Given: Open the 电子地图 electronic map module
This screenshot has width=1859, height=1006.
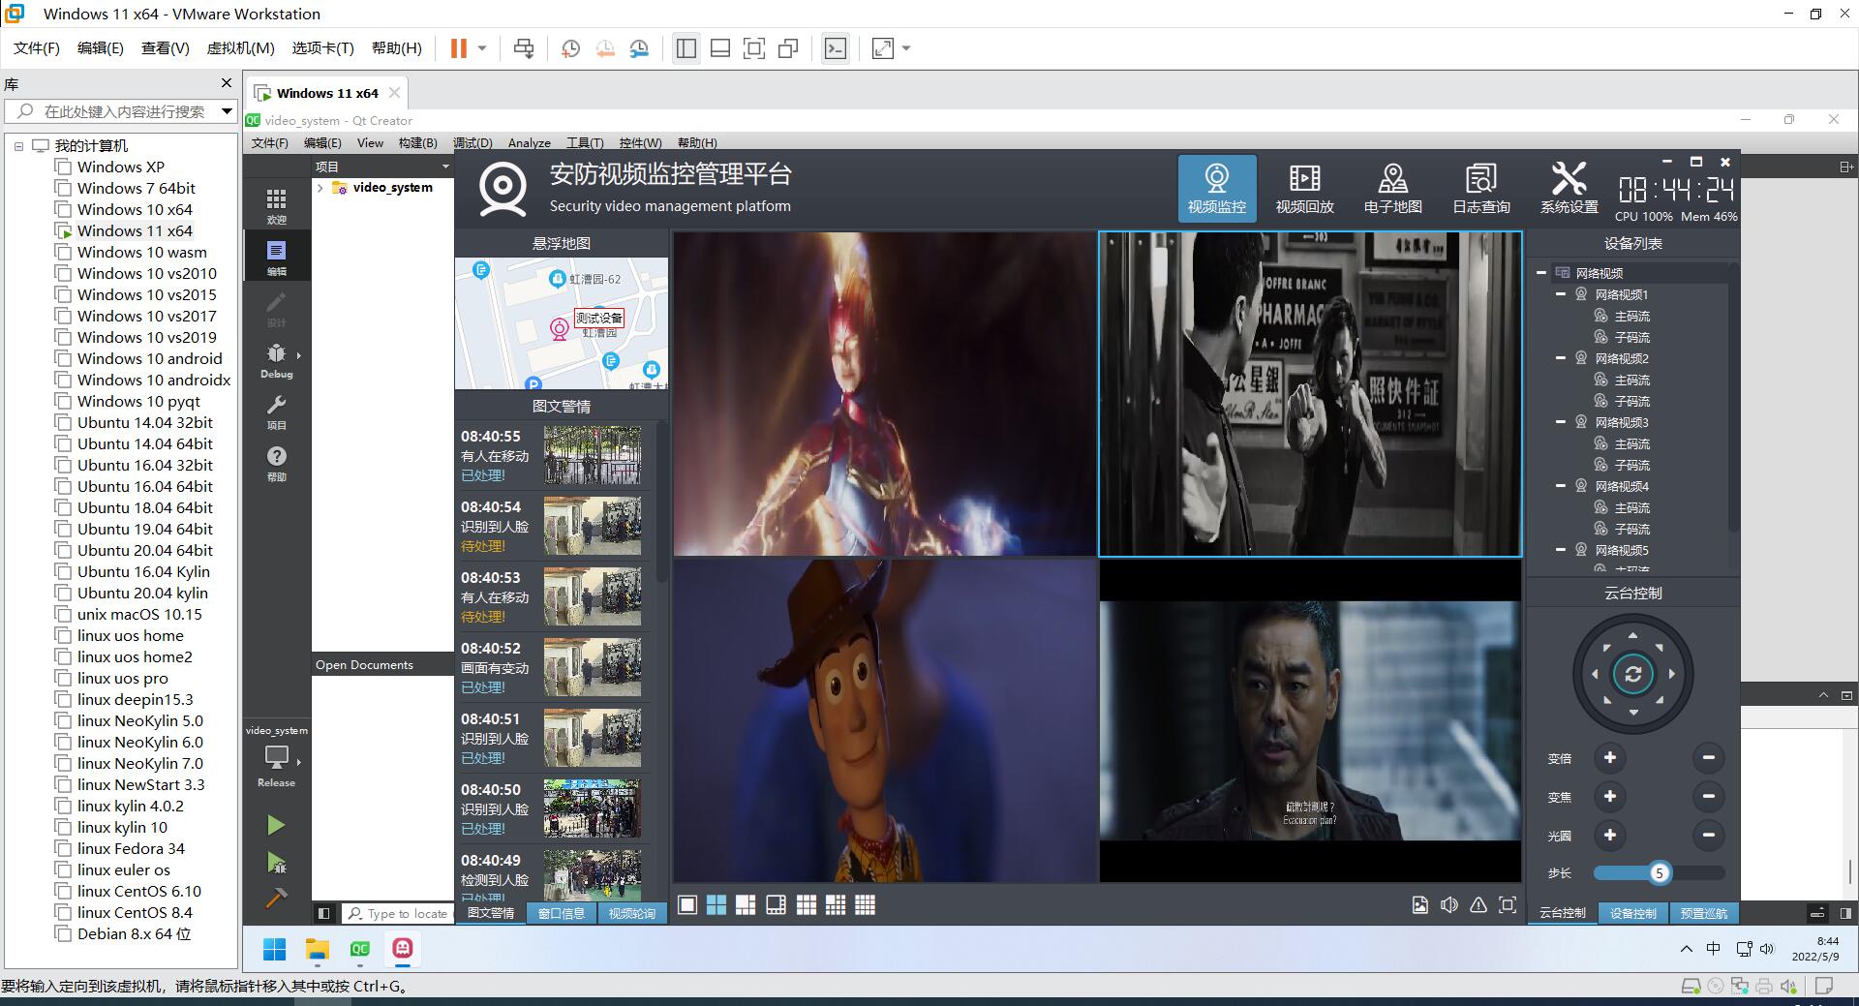Looking at the screenshot, I should pos(1392,188).
